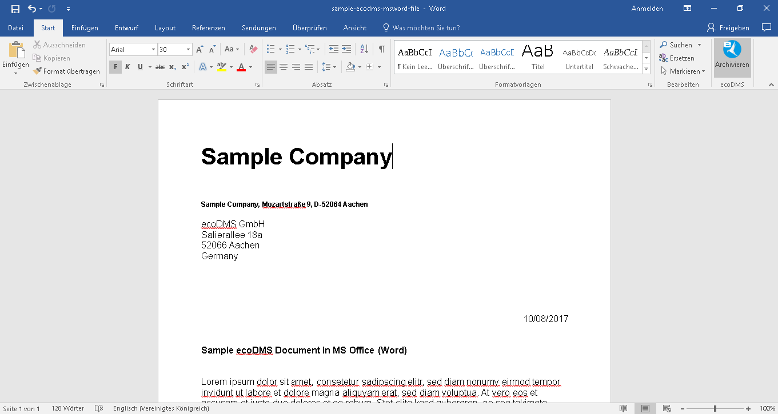Screen dimensions: 778x414
Task: Switch to the Entwurf tab
Action: tap(126, 27)
